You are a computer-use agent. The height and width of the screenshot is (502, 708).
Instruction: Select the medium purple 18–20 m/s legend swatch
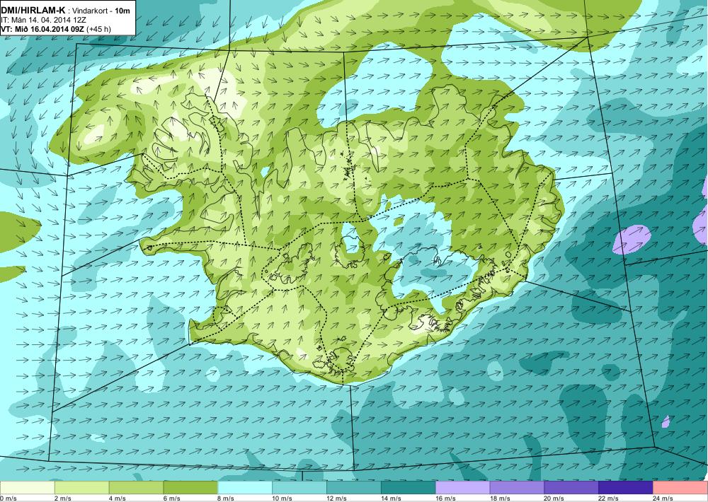(x=517, y=488)
